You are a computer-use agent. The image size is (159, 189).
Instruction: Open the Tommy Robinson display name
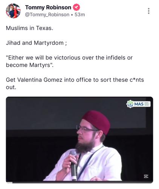pyautogui.click(x=48, y=8)
